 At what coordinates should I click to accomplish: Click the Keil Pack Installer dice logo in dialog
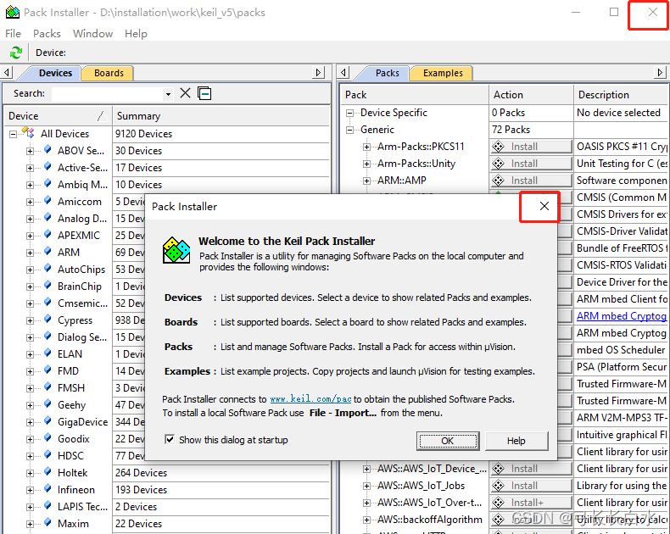(176, 250)
